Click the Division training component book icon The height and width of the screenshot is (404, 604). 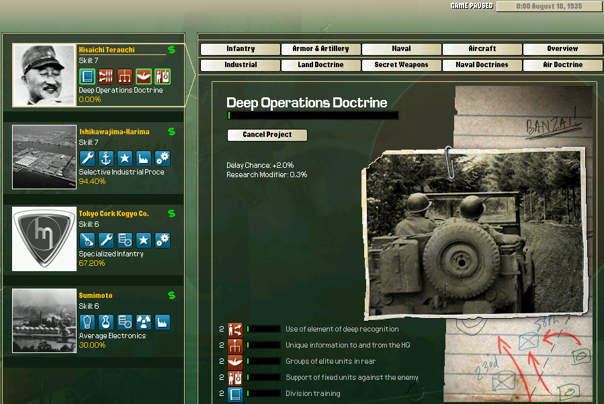coord(235,394)
